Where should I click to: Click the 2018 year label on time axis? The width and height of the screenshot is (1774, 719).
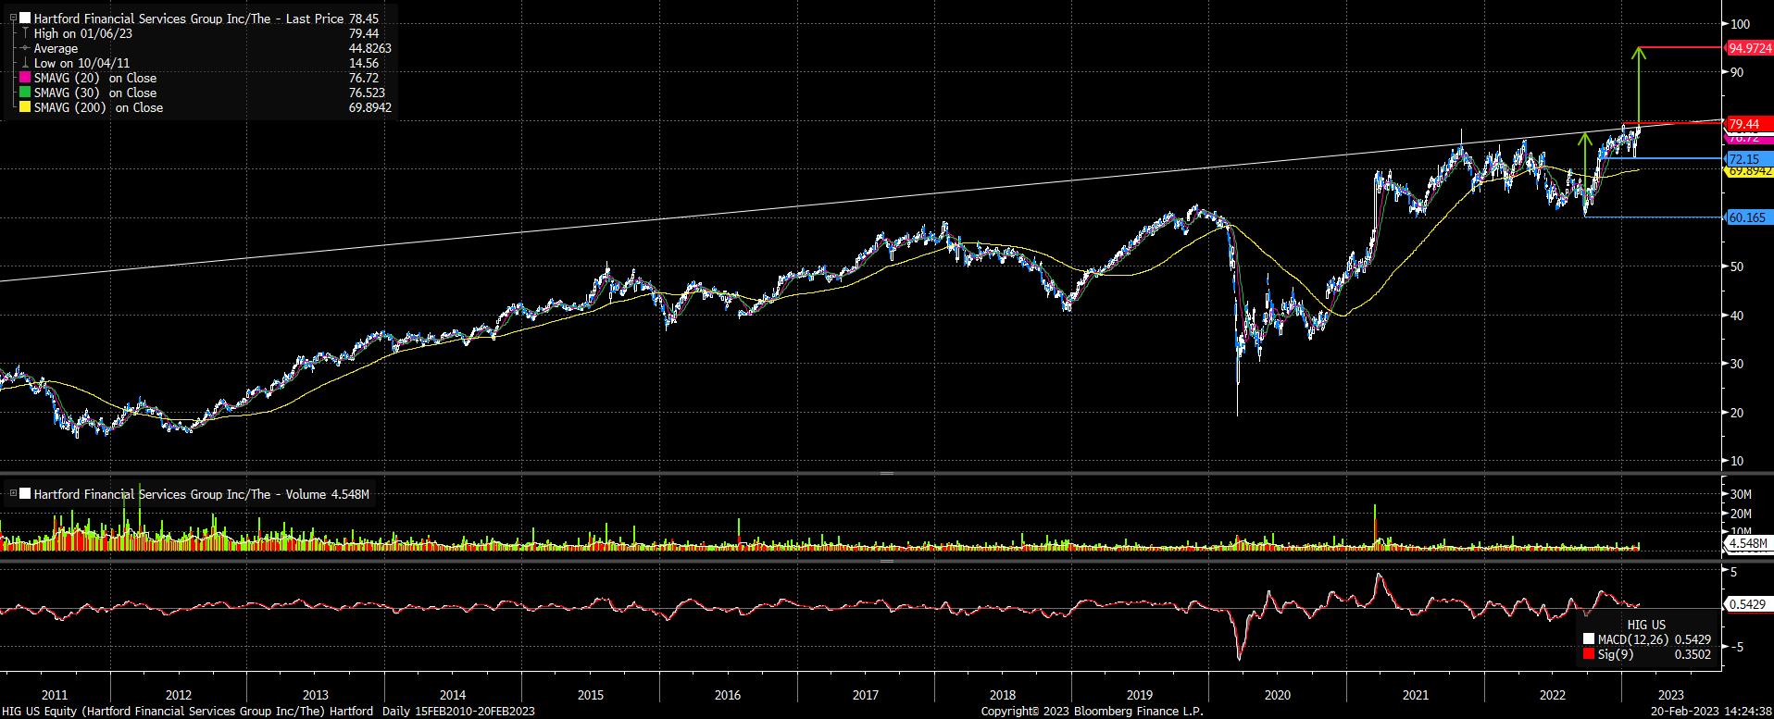[1003, 695]
